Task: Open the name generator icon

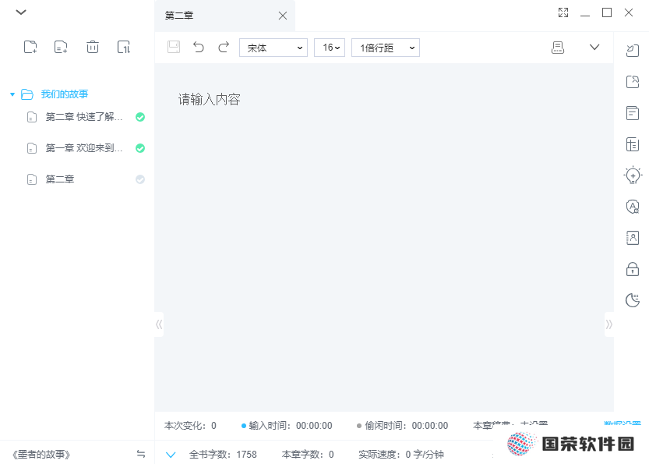Action: click(x=633, y=207)
